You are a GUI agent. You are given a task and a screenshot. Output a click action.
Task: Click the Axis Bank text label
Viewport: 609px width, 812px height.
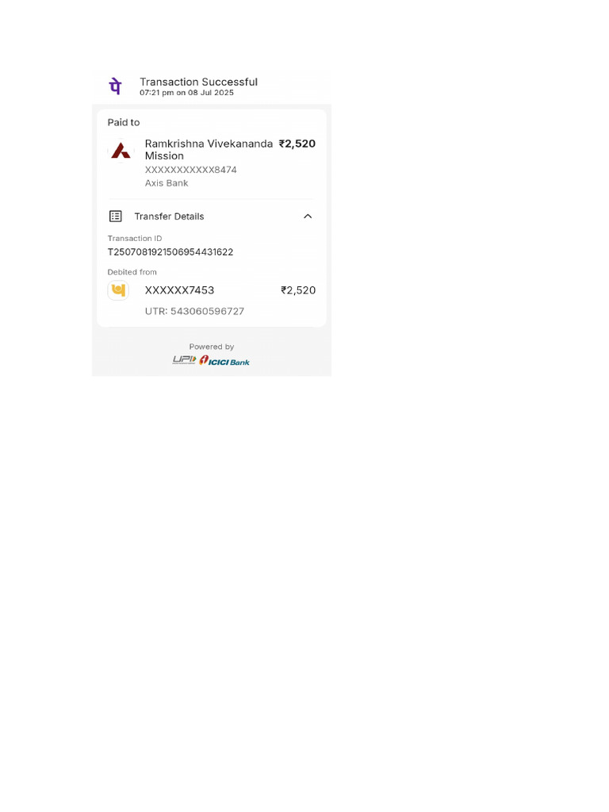[167, 183]
